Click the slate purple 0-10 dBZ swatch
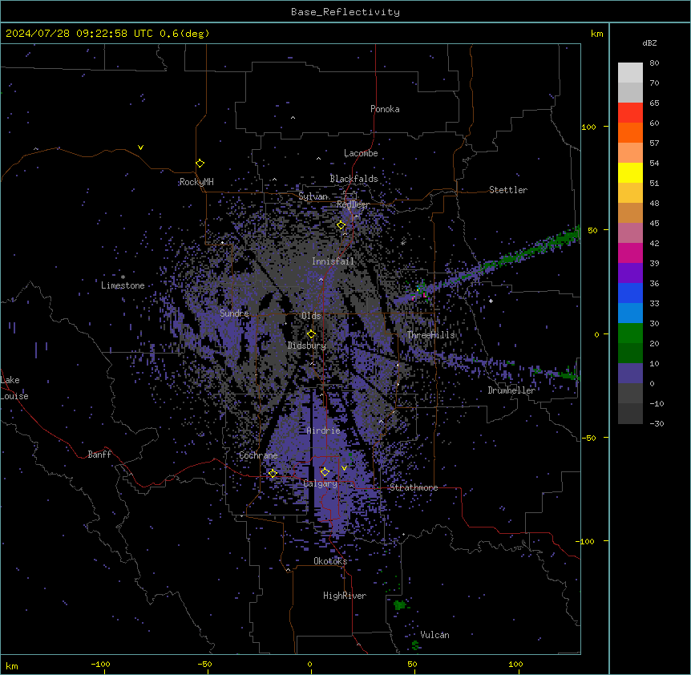 click(x=630, y=374)
